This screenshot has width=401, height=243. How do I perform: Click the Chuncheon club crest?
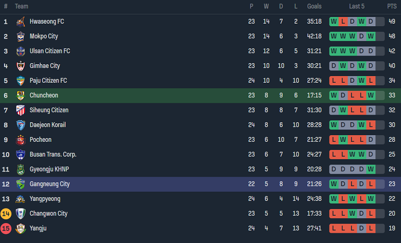pos(21,96)
